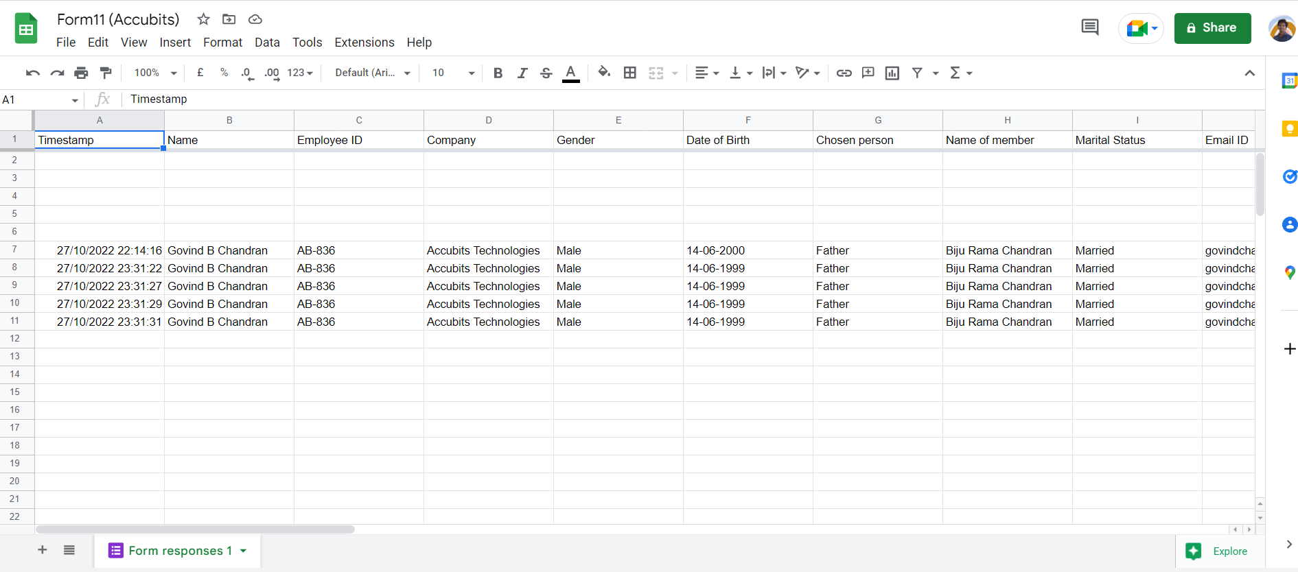Open Google Tasks side panel
The width and height of the screenshot is (1298, 572).
1289,177
